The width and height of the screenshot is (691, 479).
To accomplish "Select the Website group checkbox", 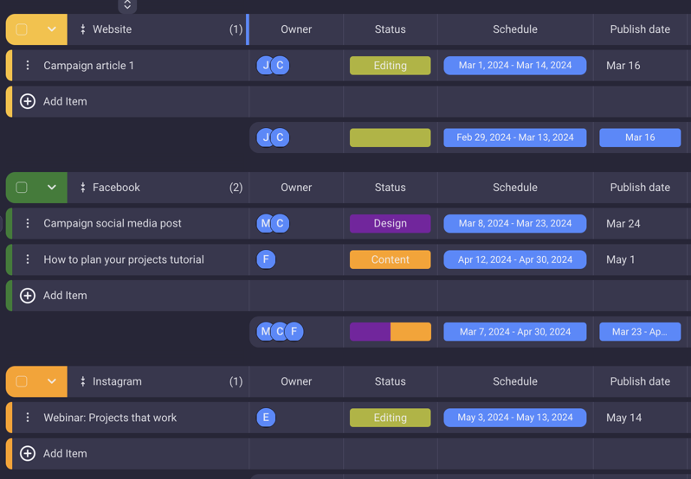I will pos(21,29).
